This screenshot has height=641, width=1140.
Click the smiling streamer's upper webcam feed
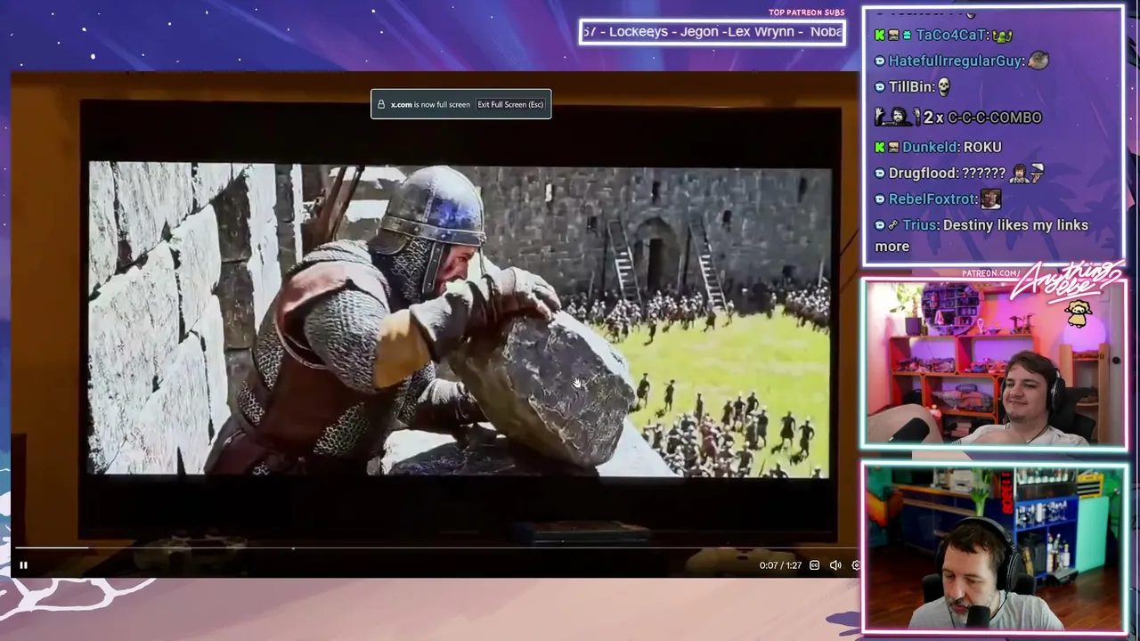point(994,363)
